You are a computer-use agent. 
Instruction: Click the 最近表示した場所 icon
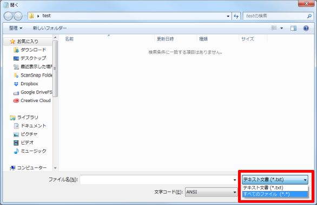click(16, 67)
